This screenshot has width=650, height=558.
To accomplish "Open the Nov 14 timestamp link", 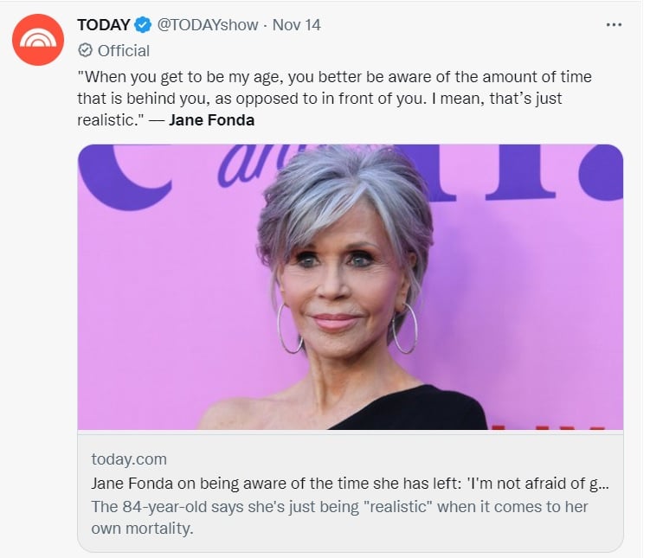I will click(296, 25).
